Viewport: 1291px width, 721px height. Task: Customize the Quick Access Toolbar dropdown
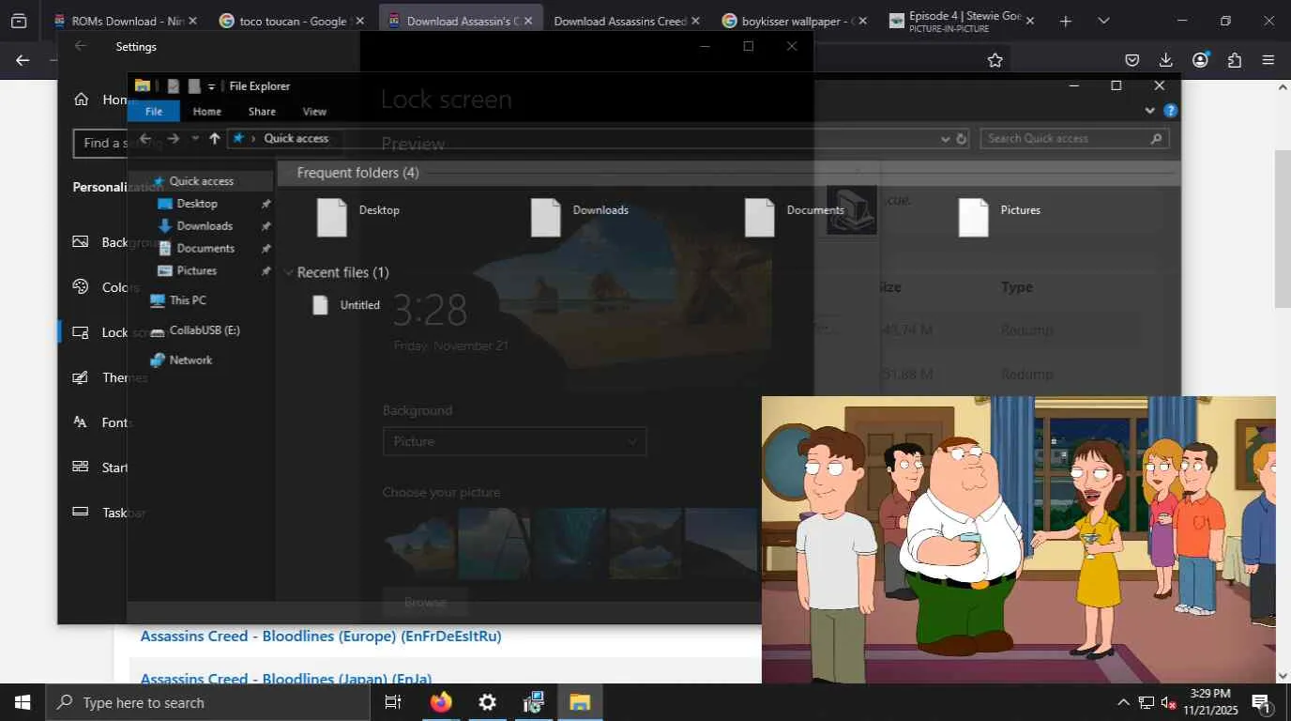[x=211, y=86]
